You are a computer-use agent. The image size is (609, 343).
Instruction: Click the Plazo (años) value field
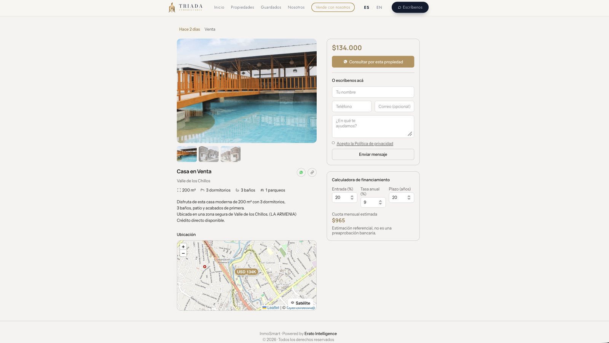(x=401, y=198)
